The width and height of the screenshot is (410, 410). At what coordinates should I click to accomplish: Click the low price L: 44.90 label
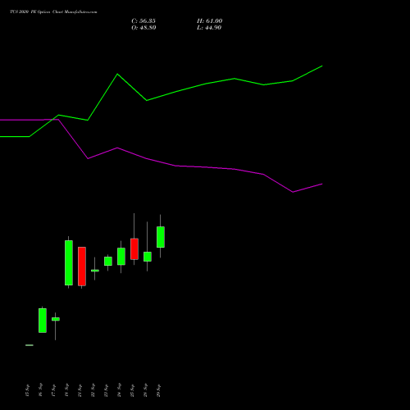(209, 28)
